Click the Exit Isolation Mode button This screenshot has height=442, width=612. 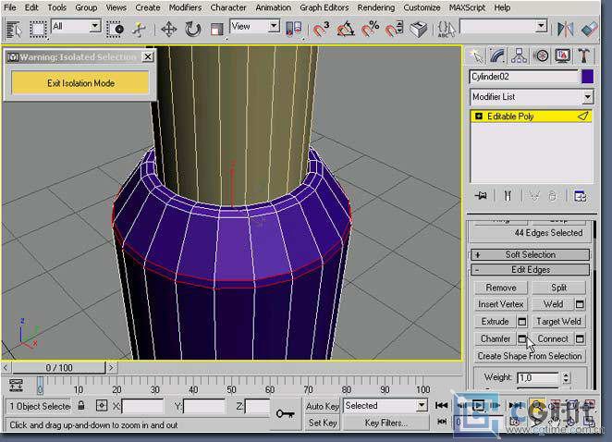(80, 83)
